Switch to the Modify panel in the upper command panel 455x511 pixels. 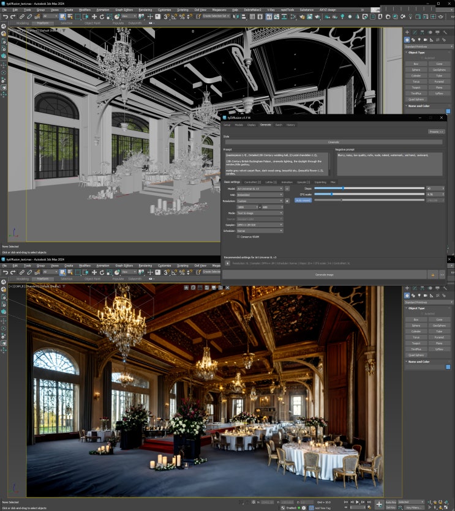pyautogui.click(x=415, y=32)
